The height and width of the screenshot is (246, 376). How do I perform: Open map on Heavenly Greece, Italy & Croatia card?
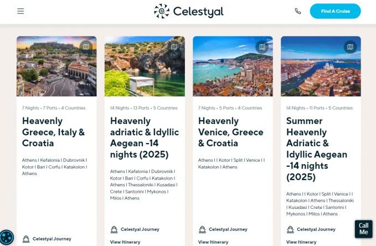(86, 47)
